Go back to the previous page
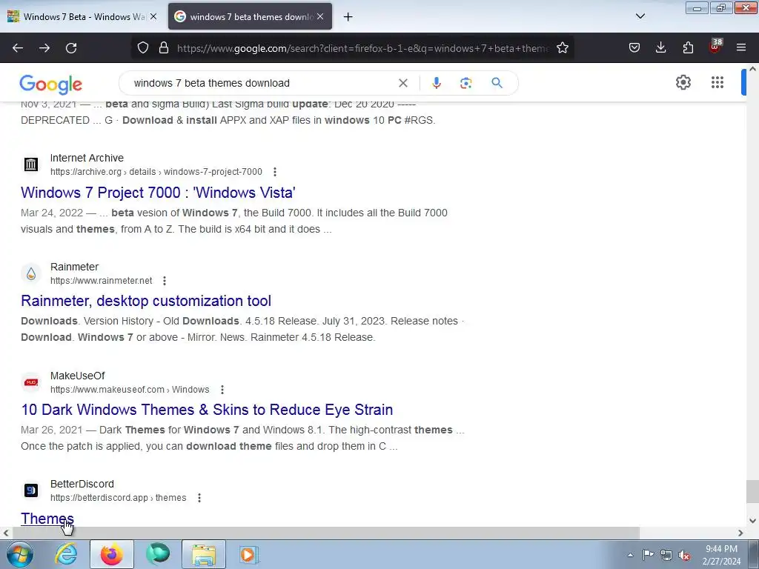Screen dimensions: 759x569 click(18, 48)
